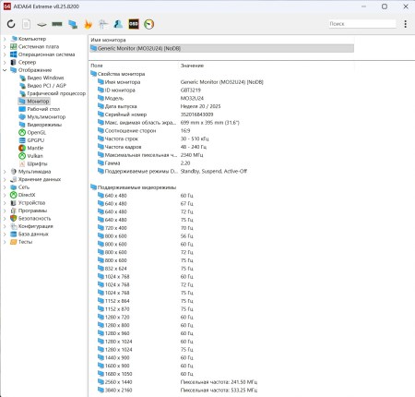Open the Report page icon
This screenshot has height=397, width=415.
click(27, 24)
